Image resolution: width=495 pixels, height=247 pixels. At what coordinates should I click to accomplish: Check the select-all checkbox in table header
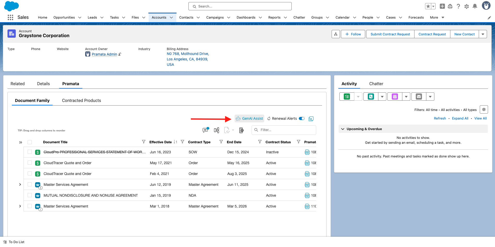click(30, 142)
